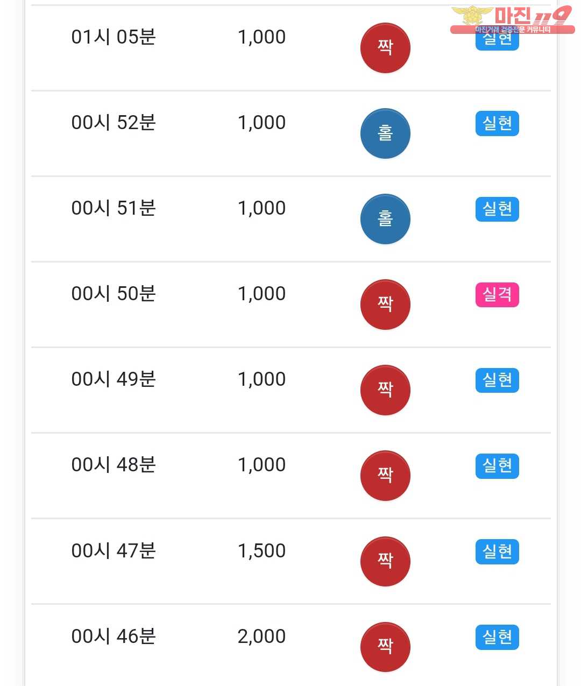
Task: Click the red 짝 circle for 00시 46분
Action: (385, 647)
